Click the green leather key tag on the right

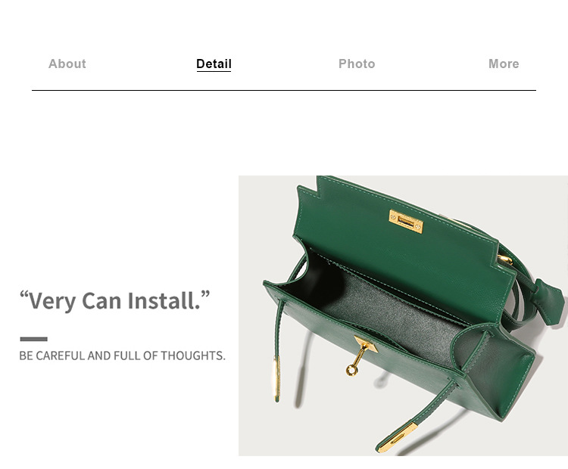(x=551, y=302)
